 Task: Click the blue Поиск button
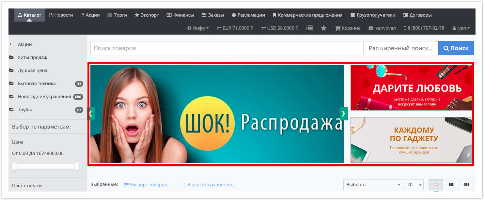tap(456, 48)
